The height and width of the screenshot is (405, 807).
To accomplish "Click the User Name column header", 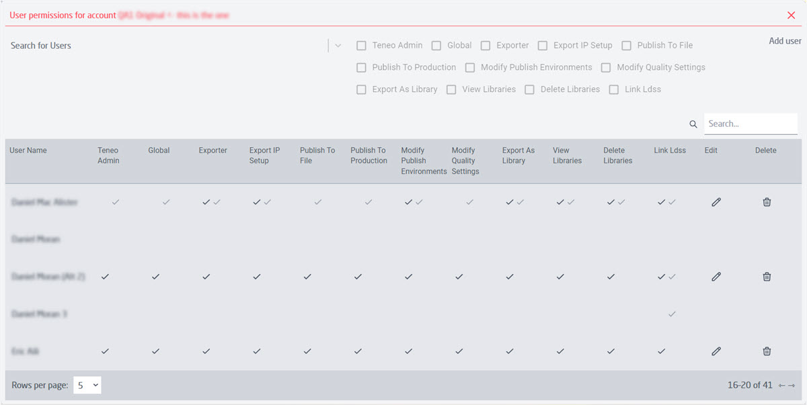I will pos(28,150).
